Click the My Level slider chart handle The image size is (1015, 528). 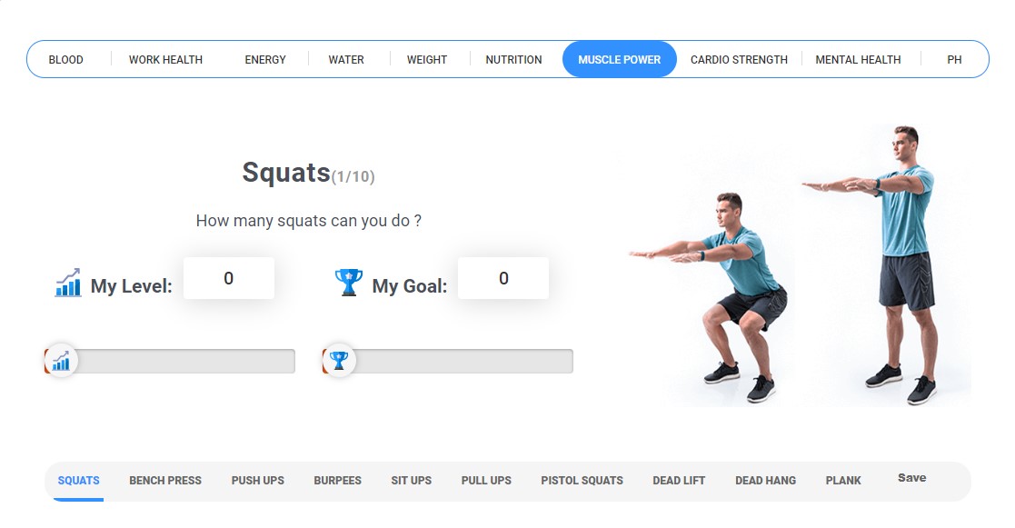coord(61,361)
